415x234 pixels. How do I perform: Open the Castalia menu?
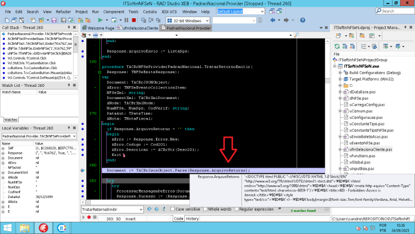(150, 12)
